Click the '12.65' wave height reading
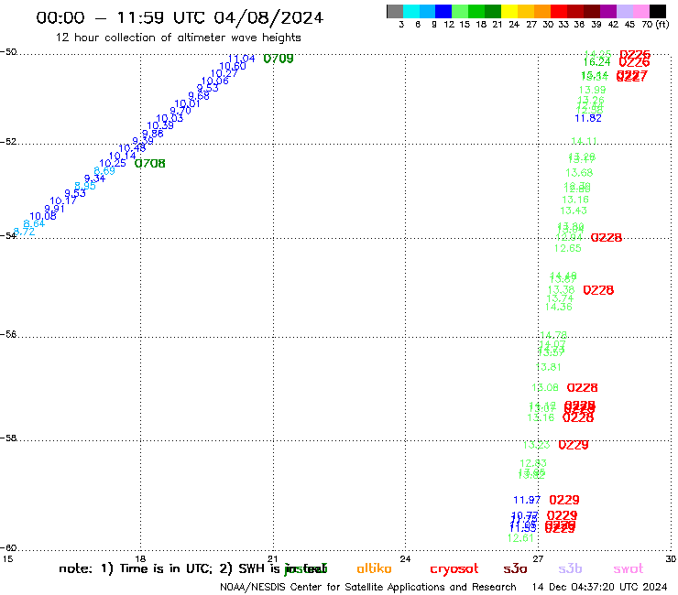This screenshot has width=678, height=595. coord(568,248)
